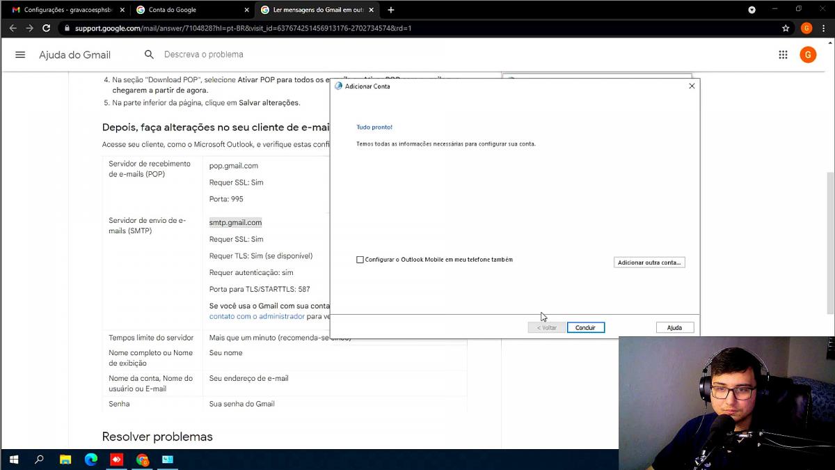Close the Adicionar Conta dialog
The height and width of the screenshot is (470, 835).
[x=692, y=86]
